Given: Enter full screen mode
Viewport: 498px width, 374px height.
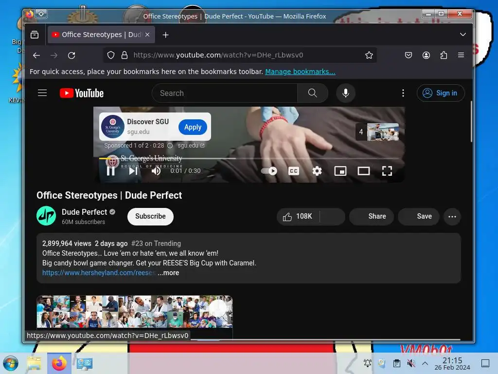Looking at the screenshot, I should point(387,171).
